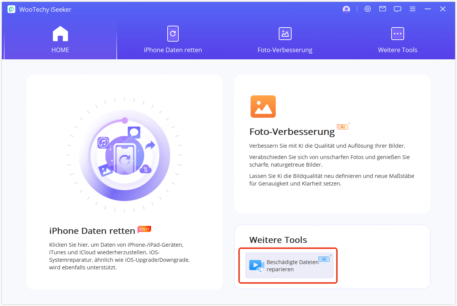Click the iPhone Daten retten card heading
This screenshot has height=306, width=457.
(x=92, y=231)
